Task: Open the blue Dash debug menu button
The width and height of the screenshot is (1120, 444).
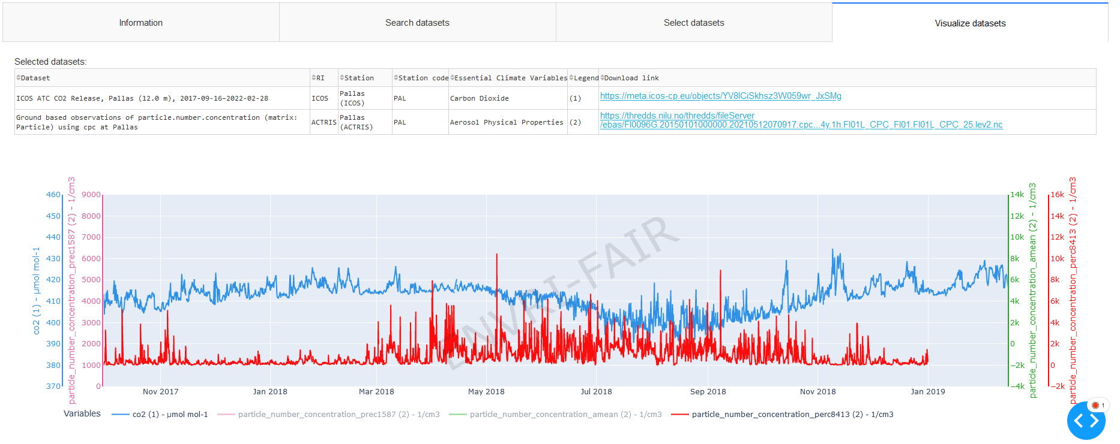Action: tap(1086, 421)
